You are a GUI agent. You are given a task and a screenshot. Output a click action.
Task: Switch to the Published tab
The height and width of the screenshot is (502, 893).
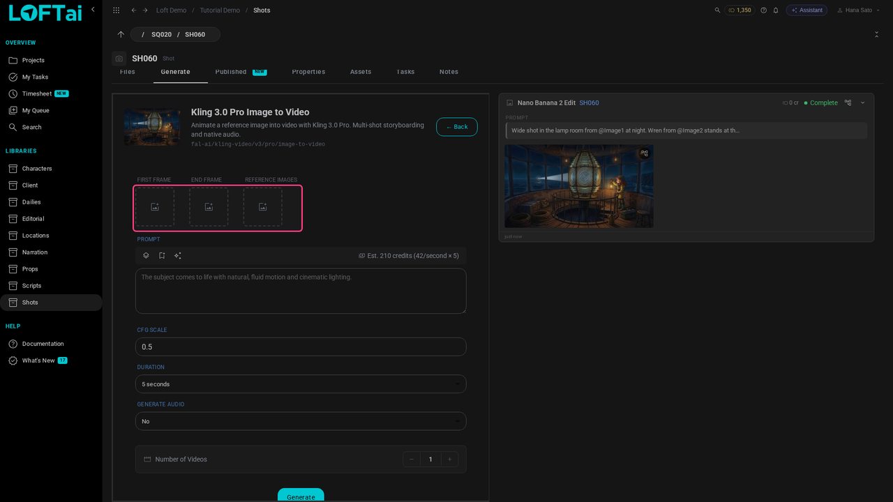[x=241, y=72]
